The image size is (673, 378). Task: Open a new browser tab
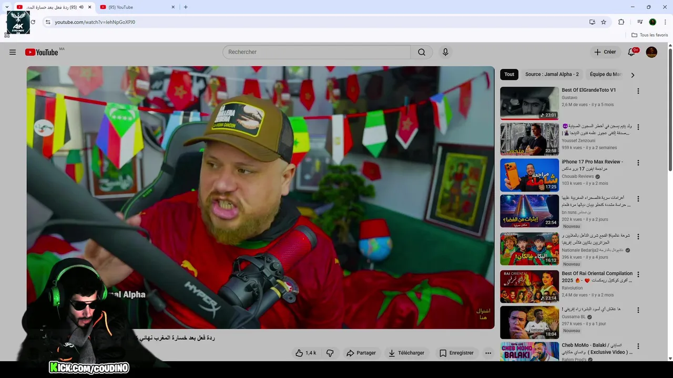(x=186, y=7)
